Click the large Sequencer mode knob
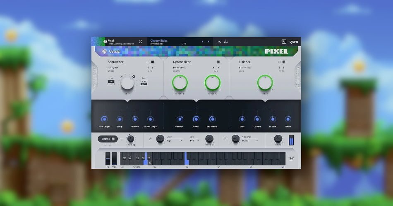This screenshot has width=393, height=206. click(x=127, y=83)
